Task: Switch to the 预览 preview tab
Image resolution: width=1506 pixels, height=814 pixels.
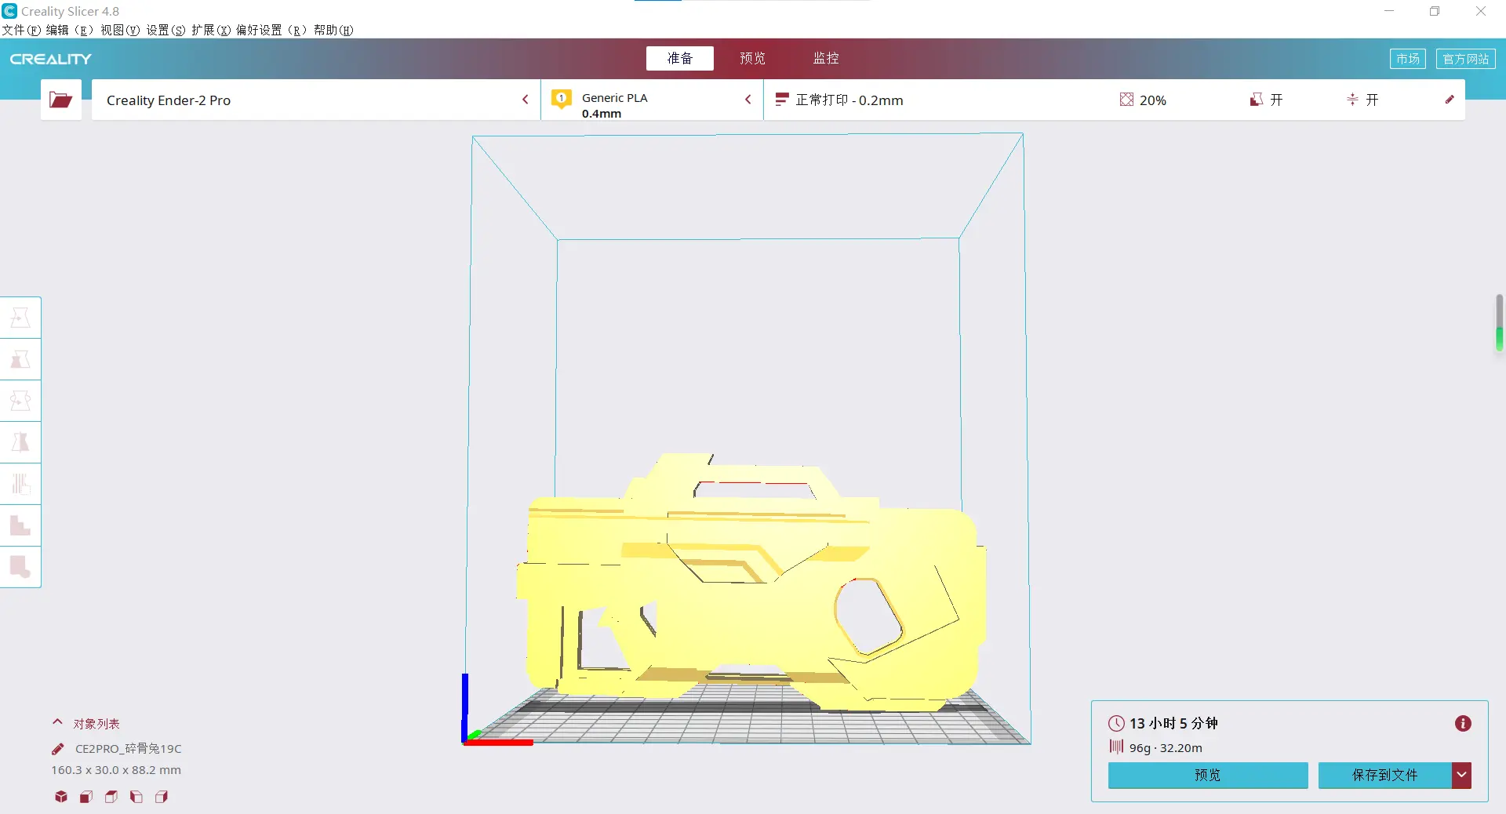Action: click(752, 58)
